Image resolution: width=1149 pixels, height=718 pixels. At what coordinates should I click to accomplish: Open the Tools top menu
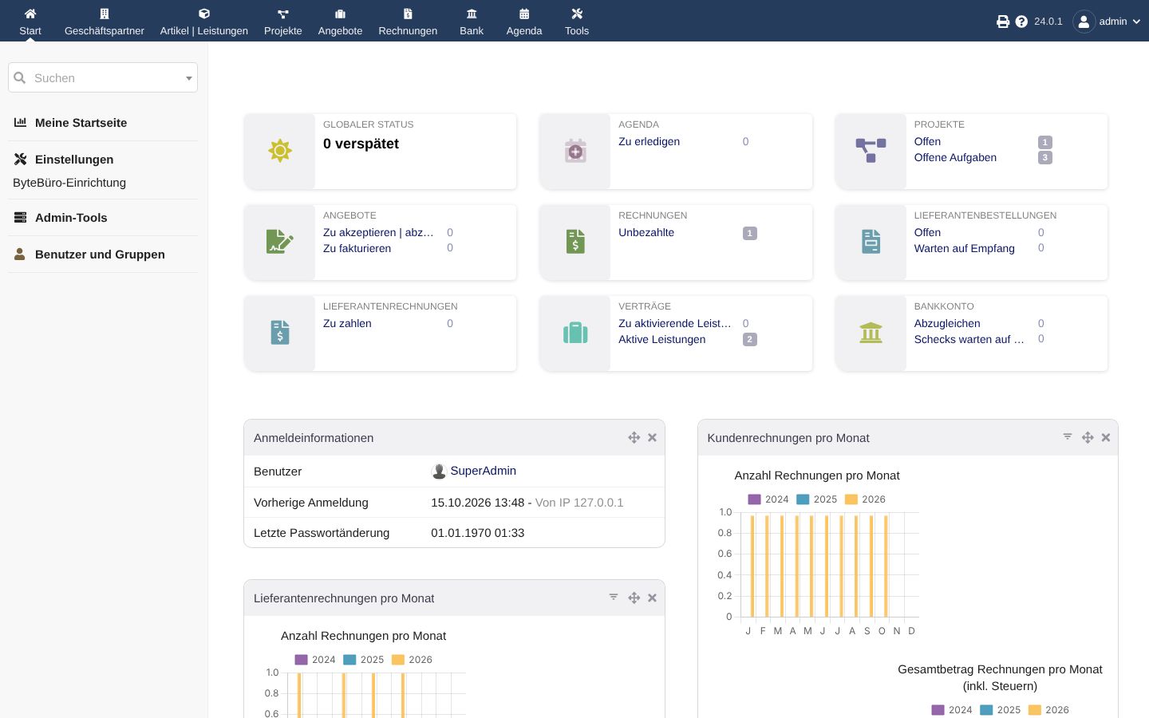tap(577, 22)
